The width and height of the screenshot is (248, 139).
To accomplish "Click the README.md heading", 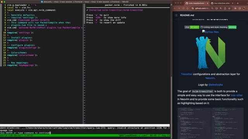I will 187,15.
